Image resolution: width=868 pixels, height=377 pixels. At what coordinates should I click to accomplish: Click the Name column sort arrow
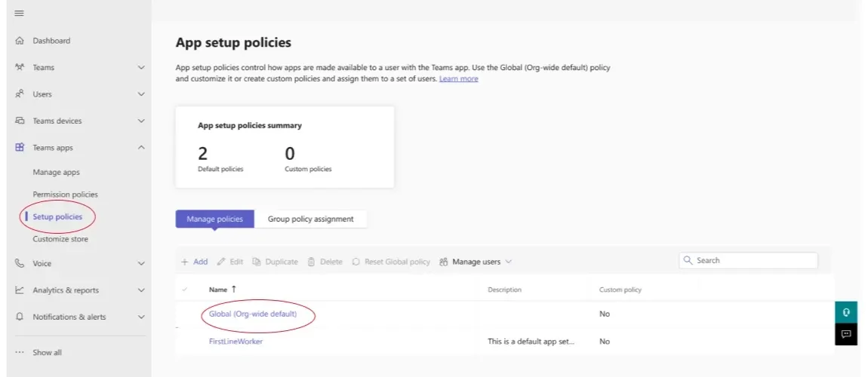[x=234, y=289]
